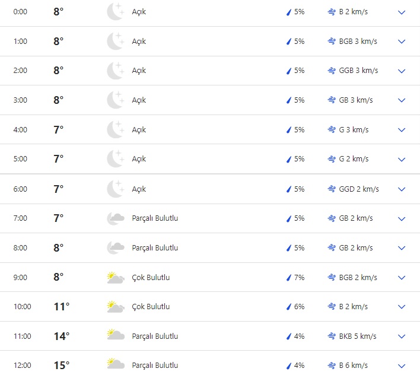Click the moon icon in the 3:00 row
This screenshot has width=420, height=378.
[115, 100]
